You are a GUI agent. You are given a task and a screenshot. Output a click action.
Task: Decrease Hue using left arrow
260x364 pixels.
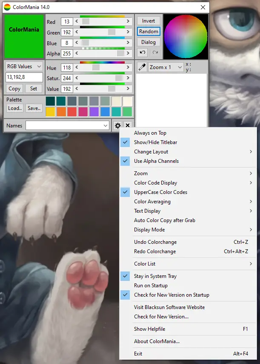(77, 67)
